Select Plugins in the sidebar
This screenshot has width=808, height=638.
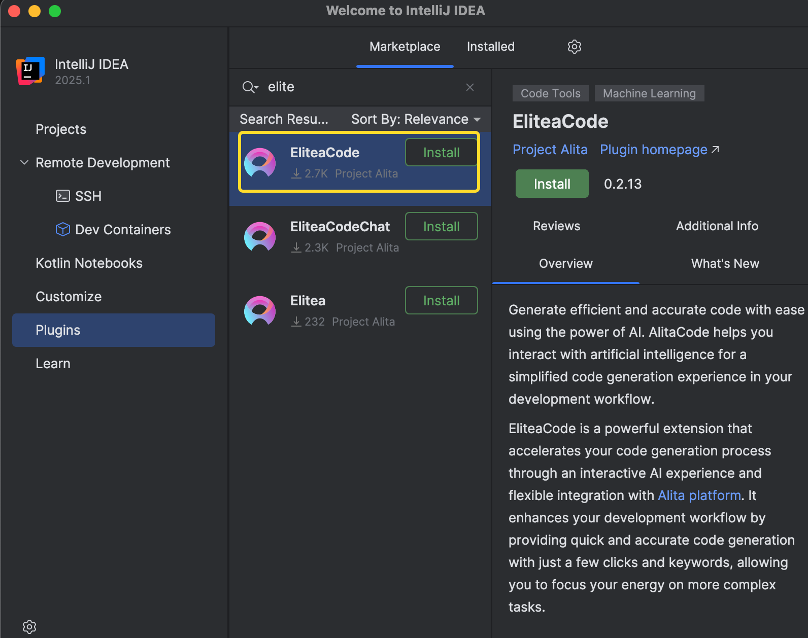[x=114, y=330]
